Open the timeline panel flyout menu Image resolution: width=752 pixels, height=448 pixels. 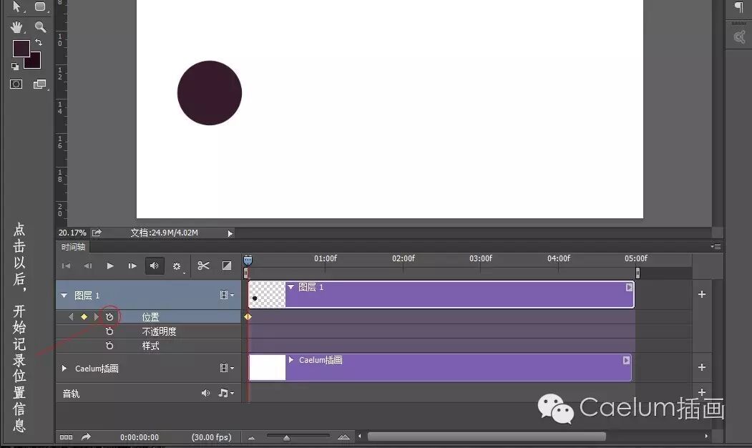pos(716,247)
